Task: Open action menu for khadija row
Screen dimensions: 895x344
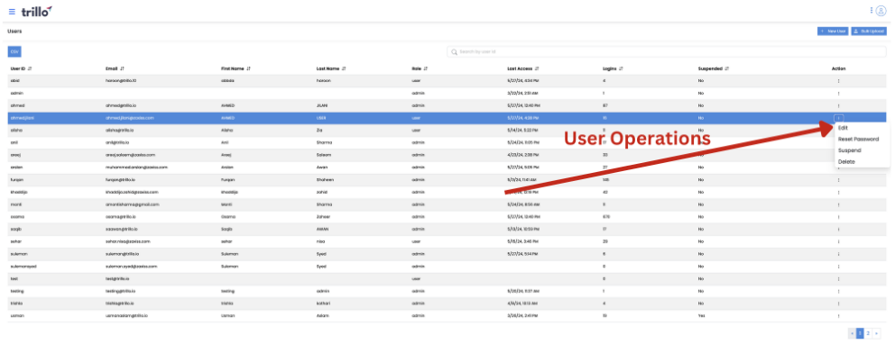Action: (x=838, y=192)
